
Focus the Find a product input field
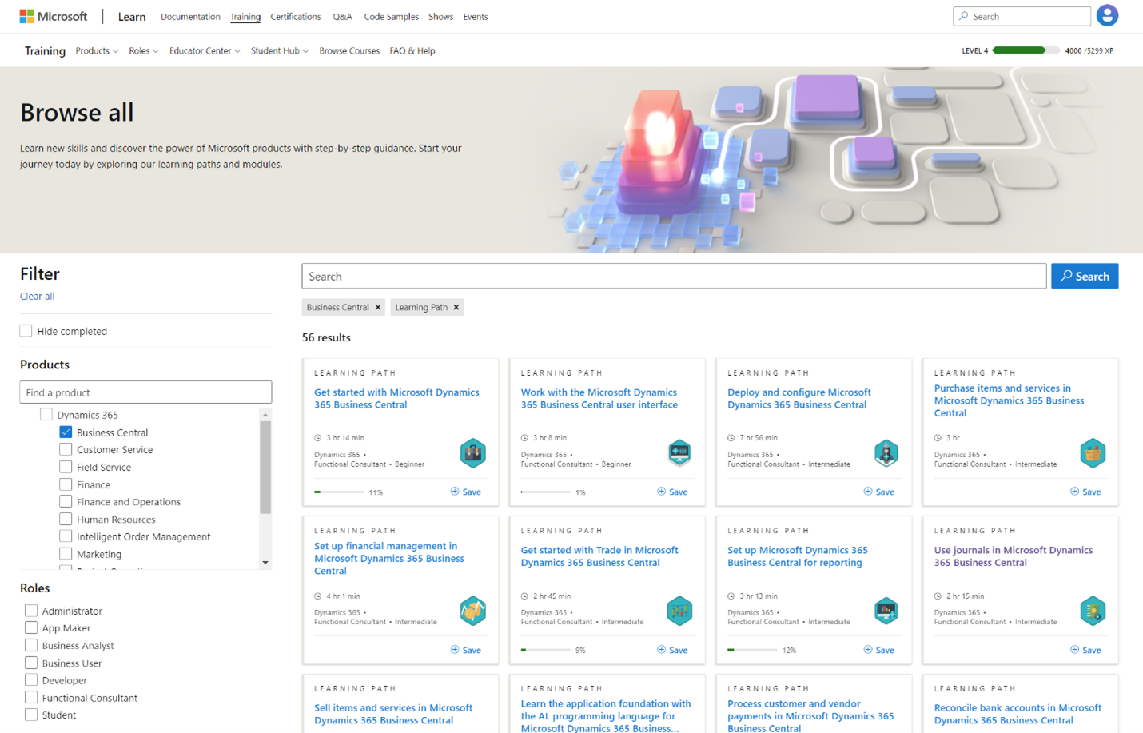click(145, 392)
